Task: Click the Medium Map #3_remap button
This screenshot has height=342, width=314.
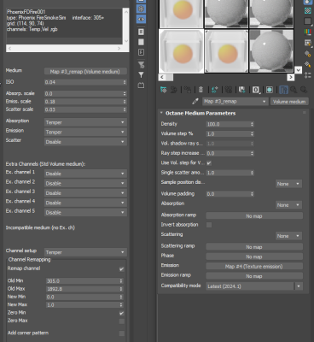Action: click(85, 72)
